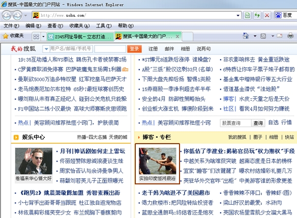
Task: Open the 实拍印度恒河晨浴 thumbnail
Action: [x=158, y=163]
